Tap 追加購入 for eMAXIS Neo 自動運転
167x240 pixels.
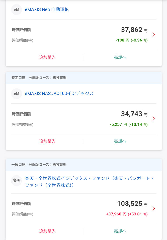tap(47, 57)
